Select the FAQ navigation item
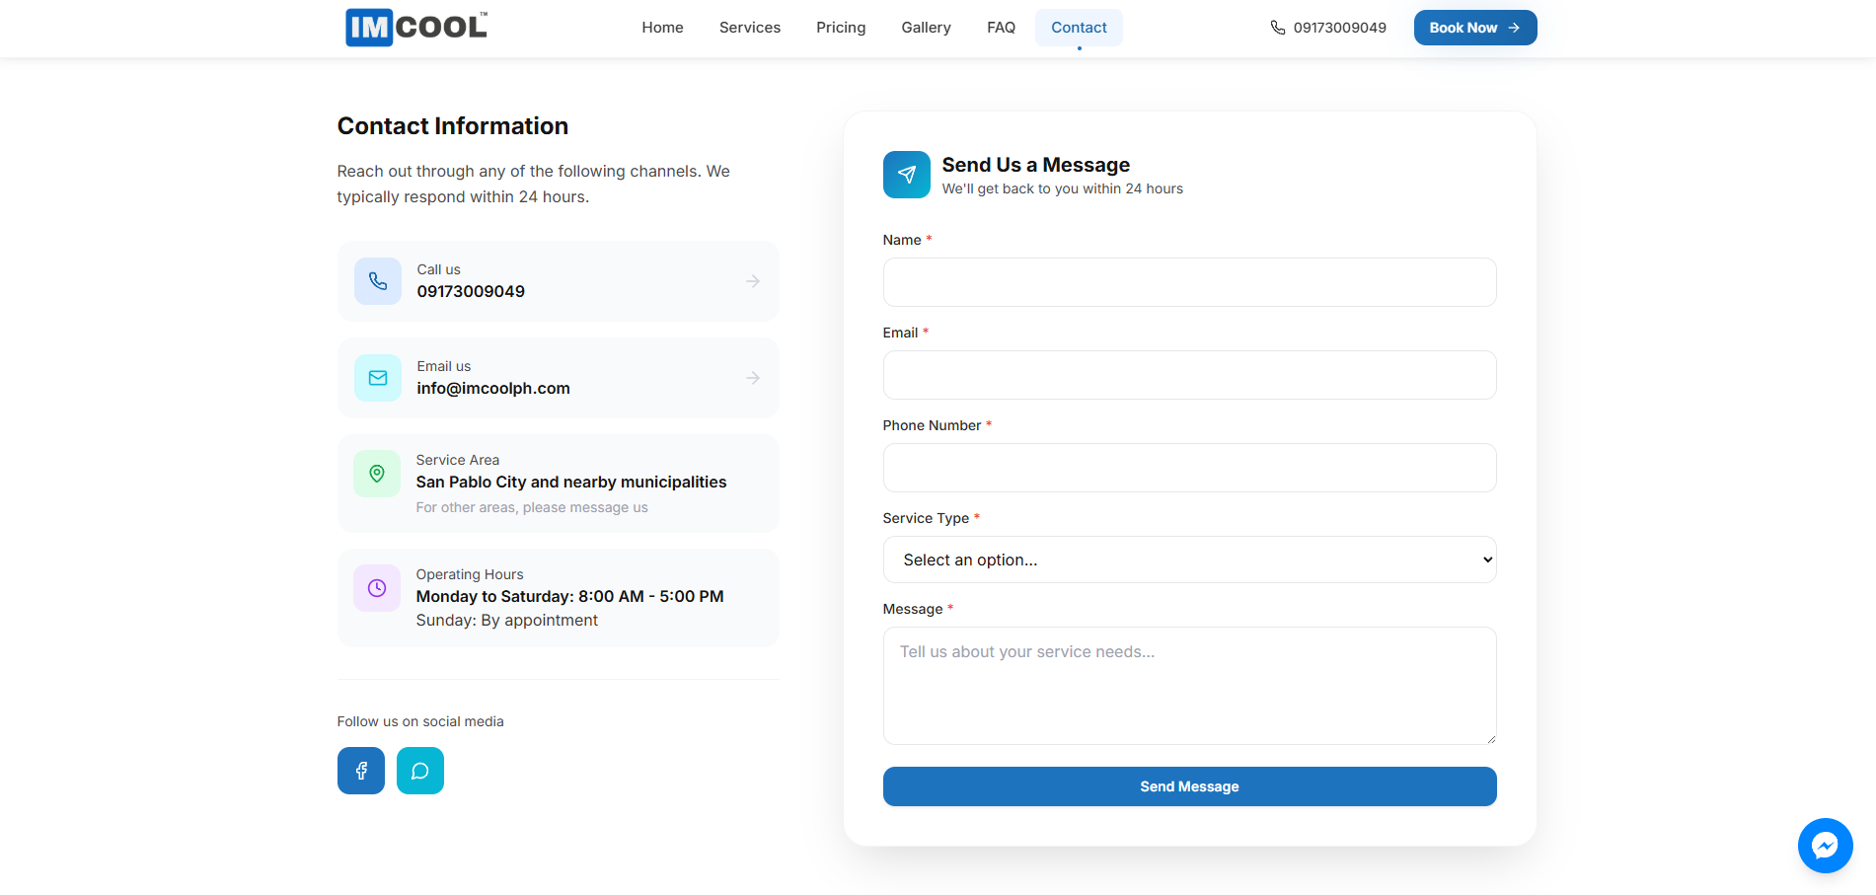This screenshot has height=895, width=1876. pyautogui.click(x=1002, y=28)
